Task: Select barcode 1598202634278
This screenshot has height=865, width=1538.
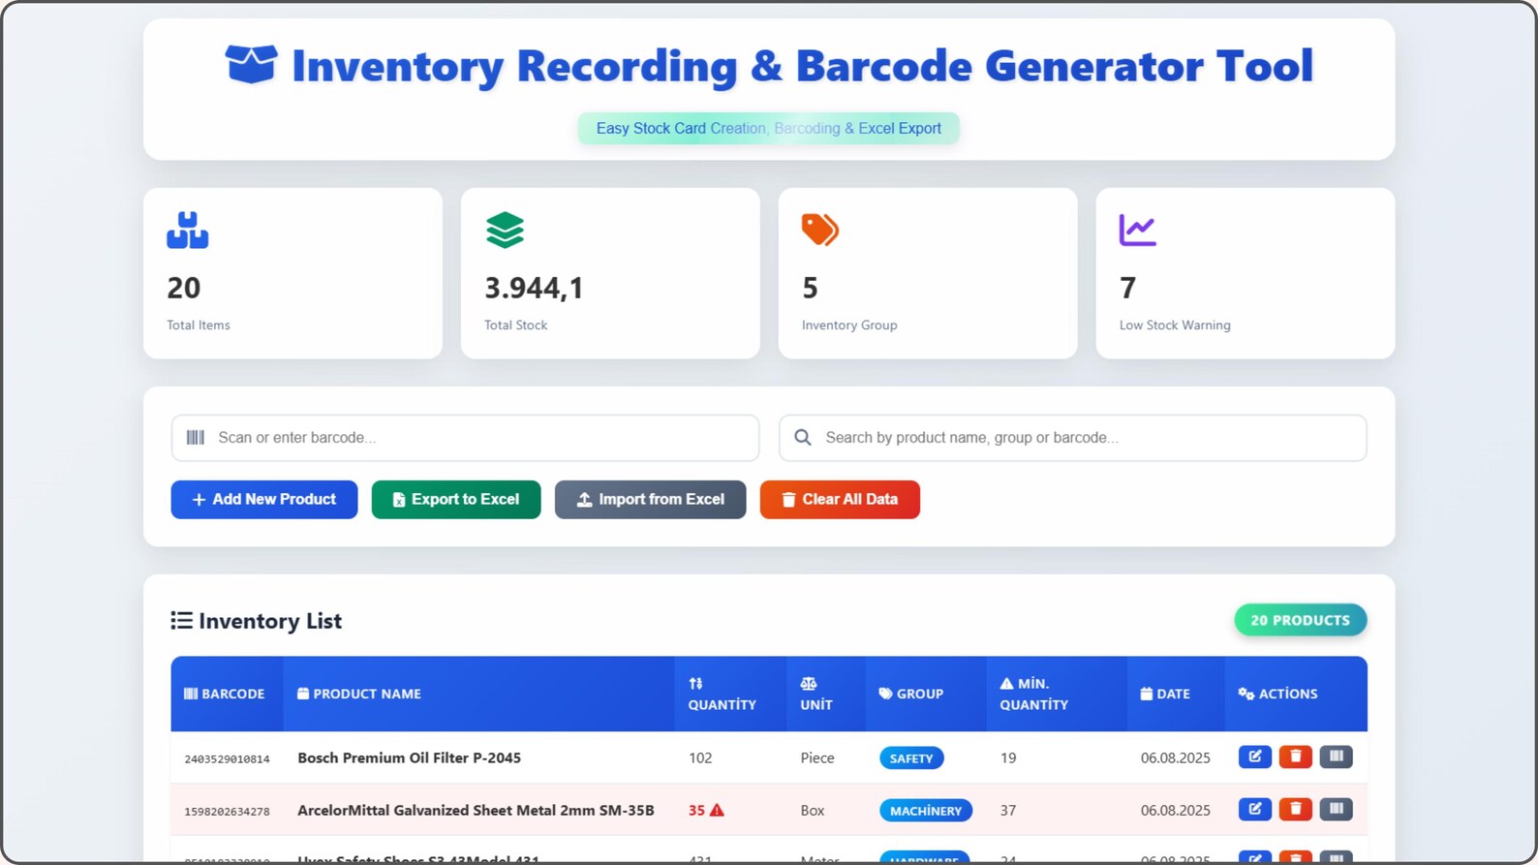Action: 228,812
